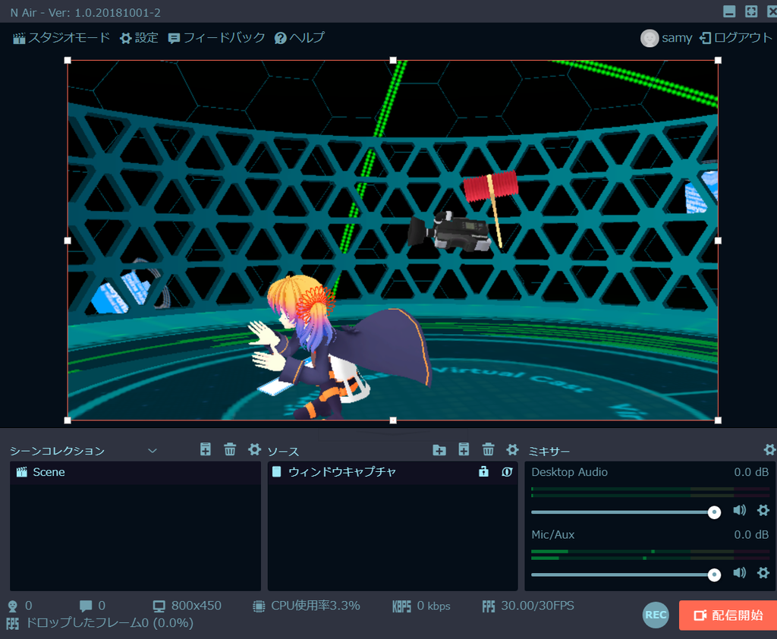Open Mic/Aux settings gear
Image resolution: width=777 pixels, height=639 pixels.
tap(763, 572)
